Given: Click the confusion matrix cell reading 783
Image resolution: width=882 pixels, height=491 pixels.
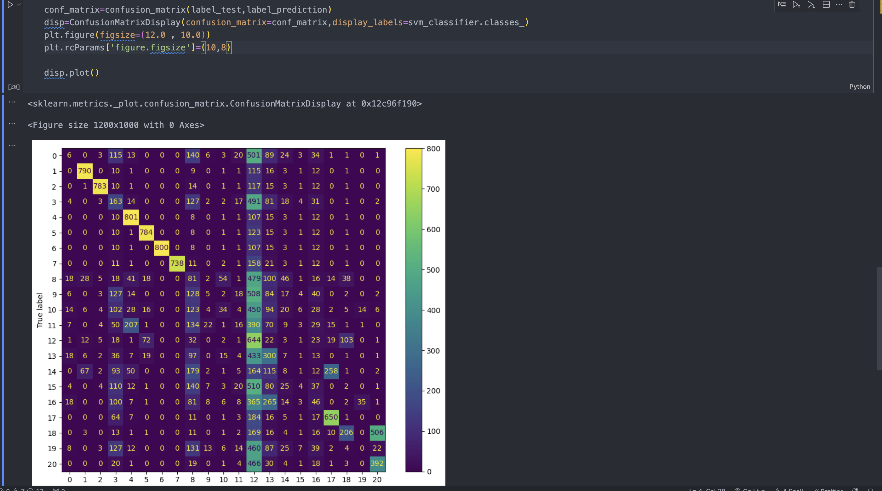Looking at the screenshot, I should click(100, 186).
